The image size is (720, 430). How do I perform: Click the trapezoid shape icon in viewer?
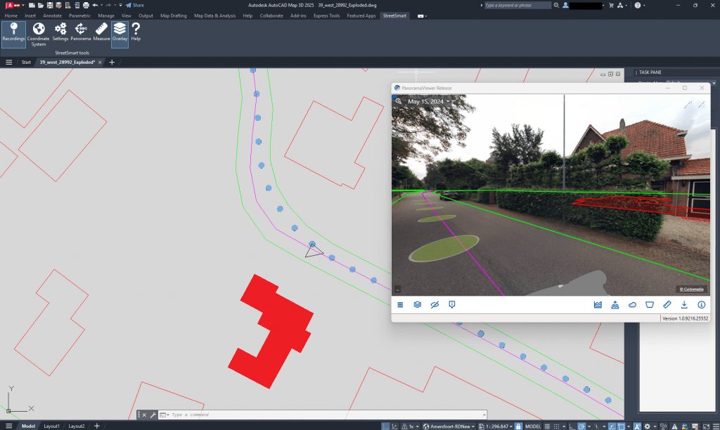649,305
